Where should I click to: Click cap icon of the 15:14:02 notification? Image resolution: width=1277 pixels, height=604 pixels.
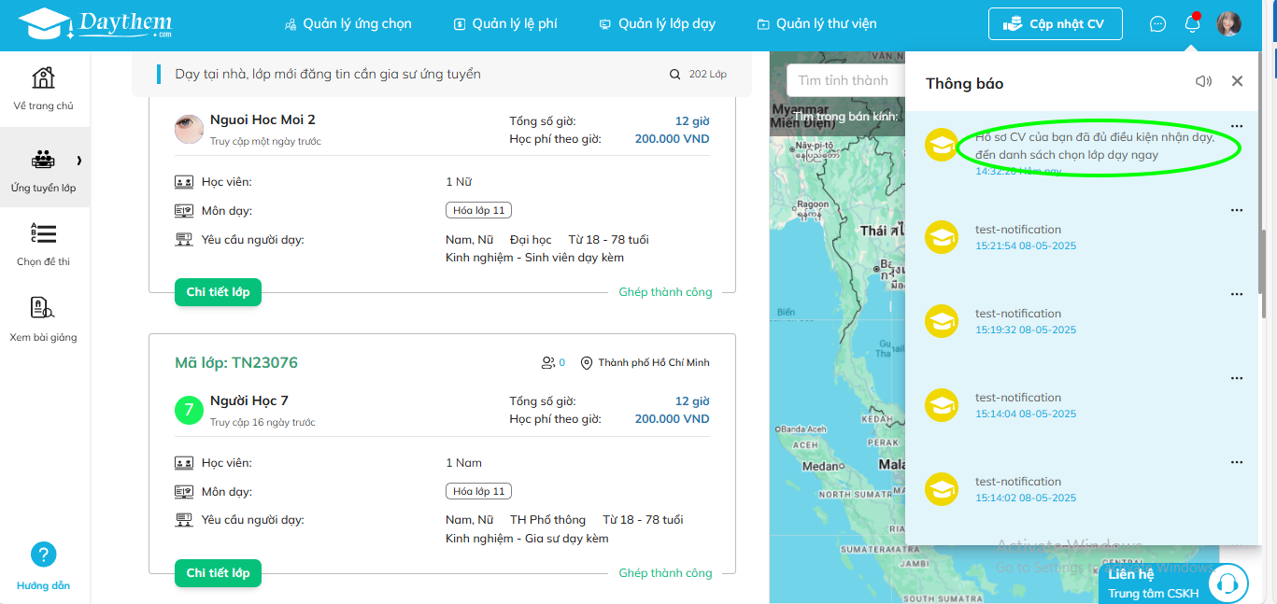(941, 488)
